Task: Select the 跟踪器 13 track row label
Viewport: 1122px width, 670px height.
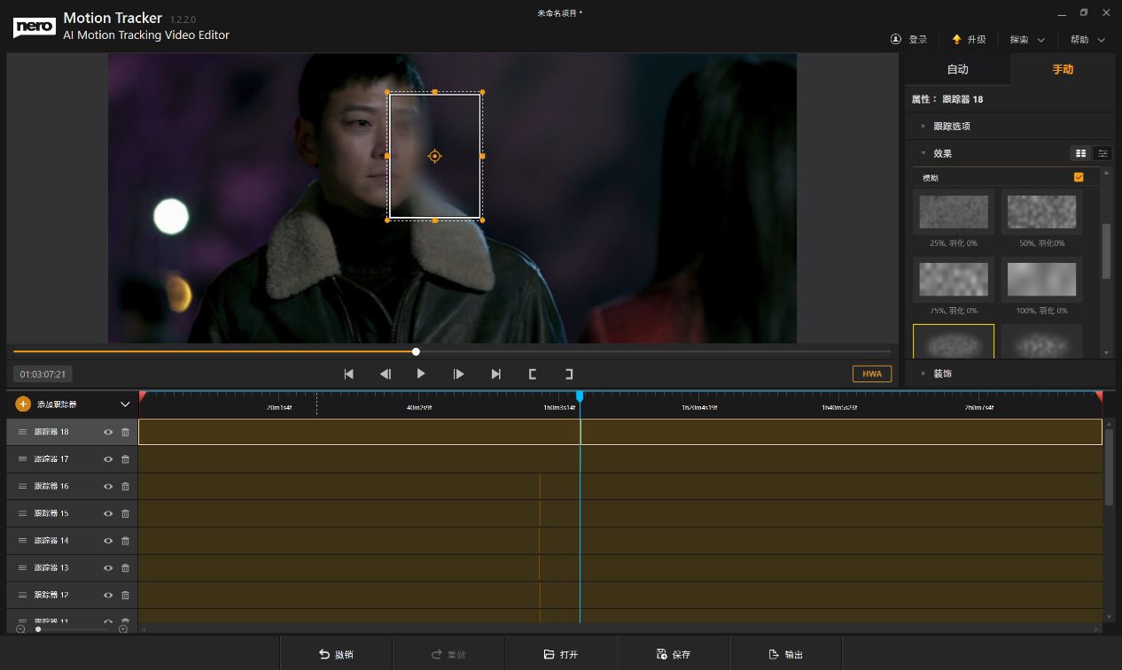Action: pos(51,568)
